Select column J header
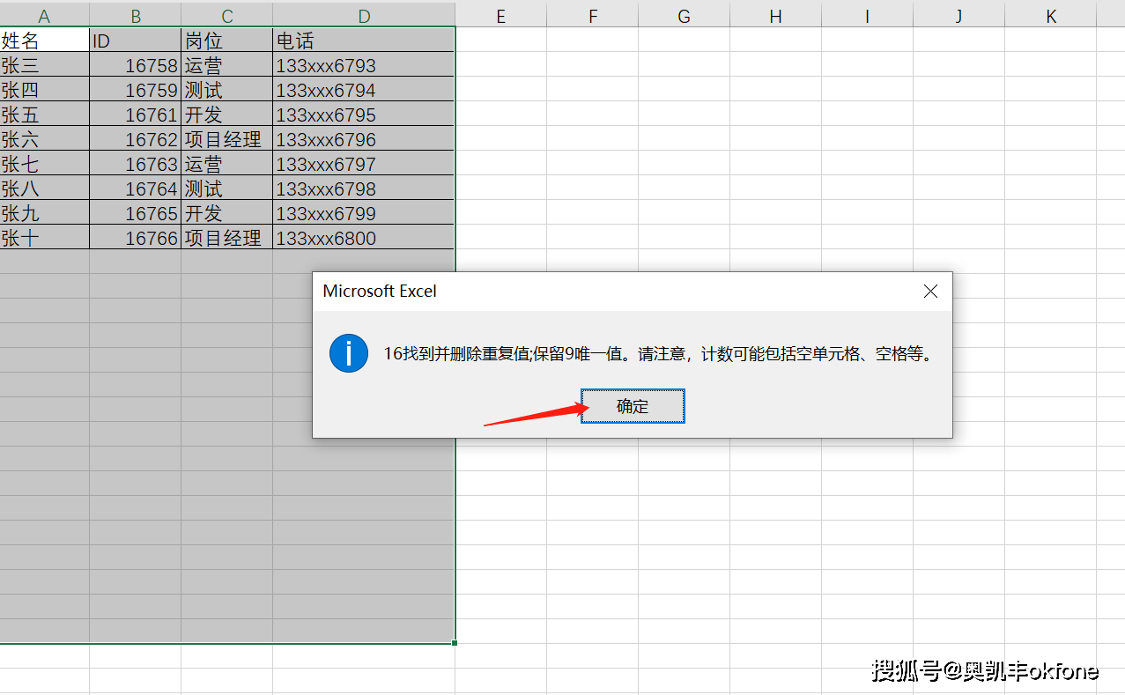 coord(958,16)
